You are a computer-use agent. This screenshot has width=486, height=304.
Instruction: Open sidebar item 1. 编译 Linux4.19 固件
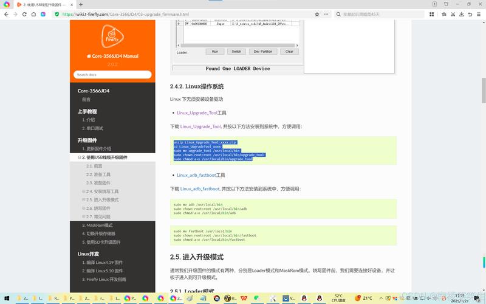click(x=102, y=263)
